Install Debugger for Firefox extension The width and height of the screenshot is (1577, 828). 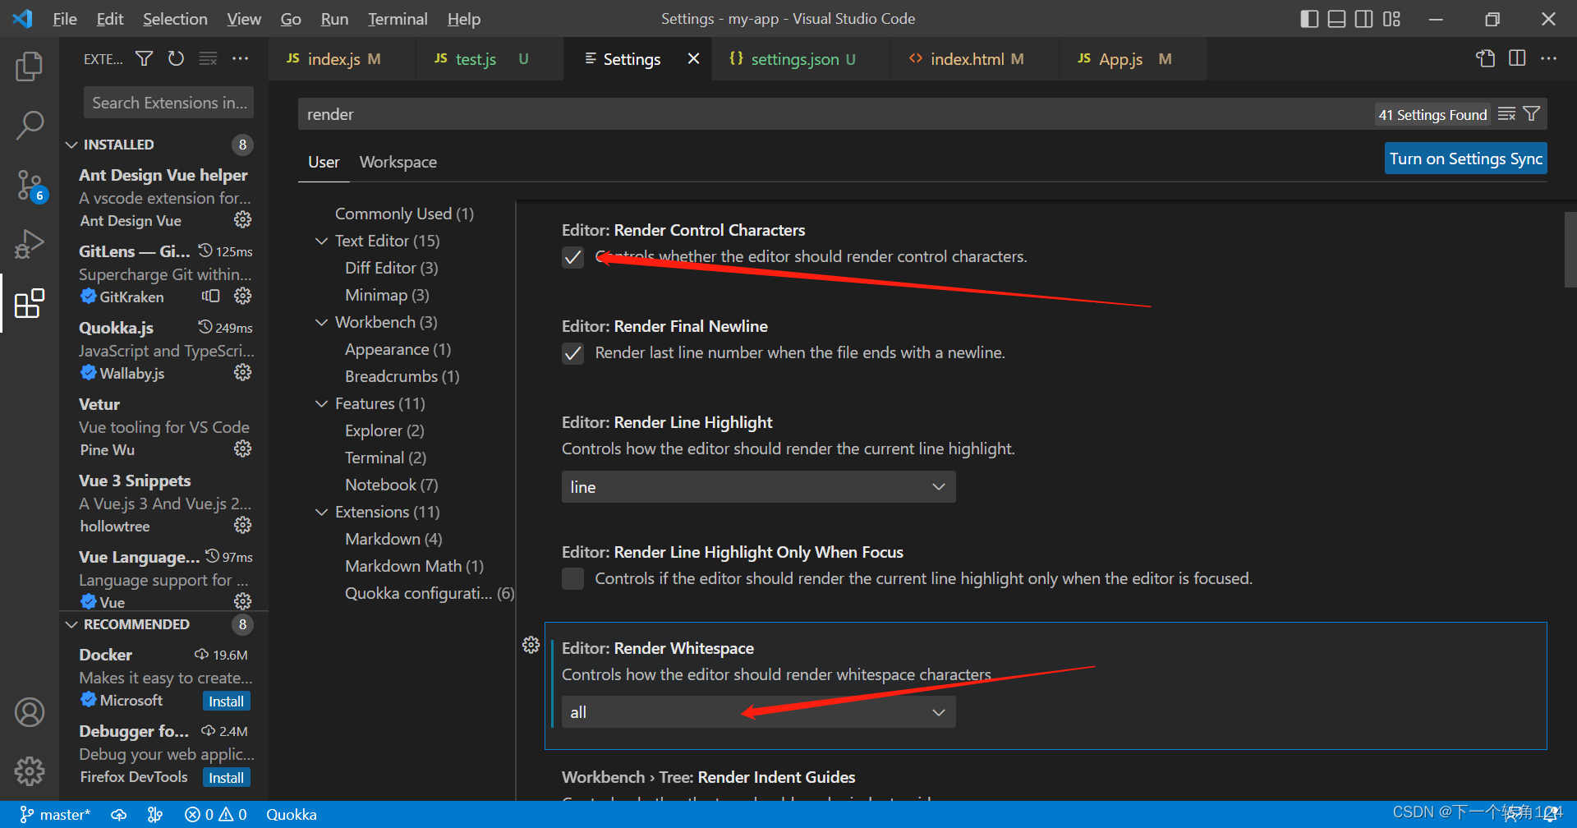(226, 778)
